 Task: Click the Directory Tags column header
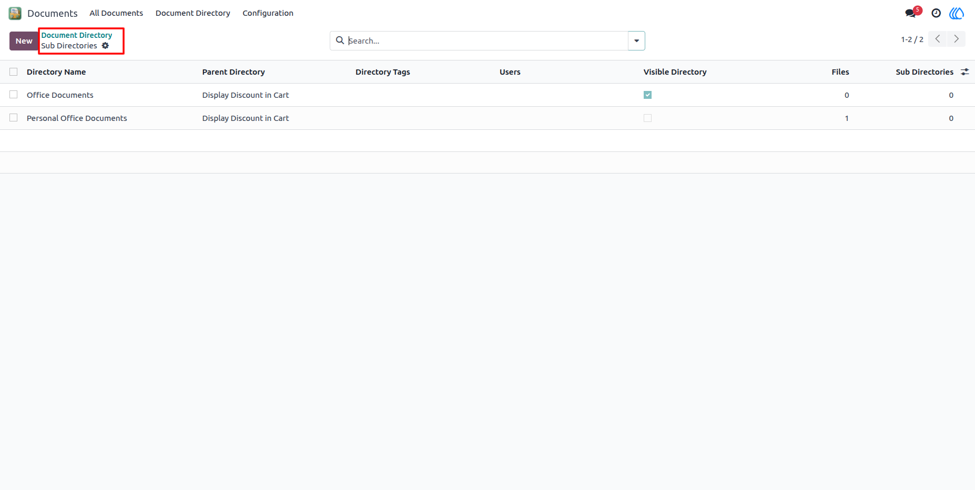tap(383, 72)
